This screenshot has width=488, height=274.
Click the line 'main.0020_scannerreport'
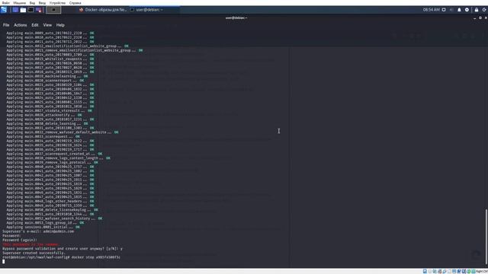[x=45, y=81]
